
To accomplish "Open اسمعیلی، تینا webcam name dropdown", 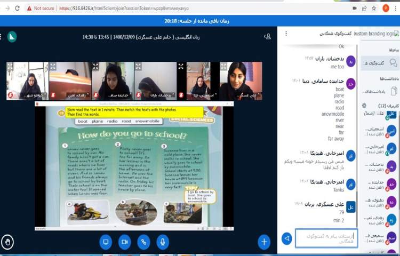I will pyautogui.click(x=206, y=95).
